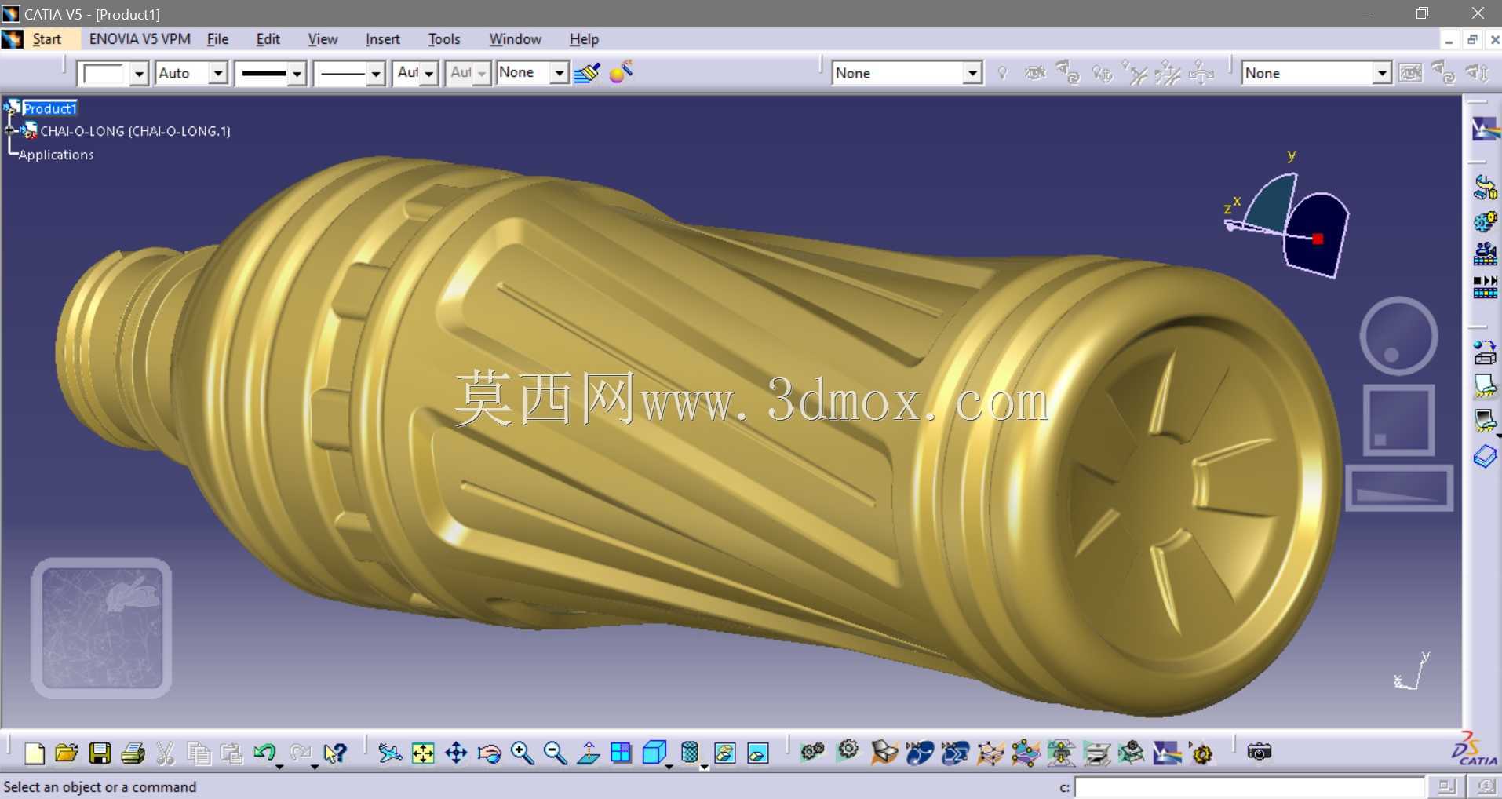Open the Insert menu
This screenshot has height=799, width=1502.
coord(382,39)
